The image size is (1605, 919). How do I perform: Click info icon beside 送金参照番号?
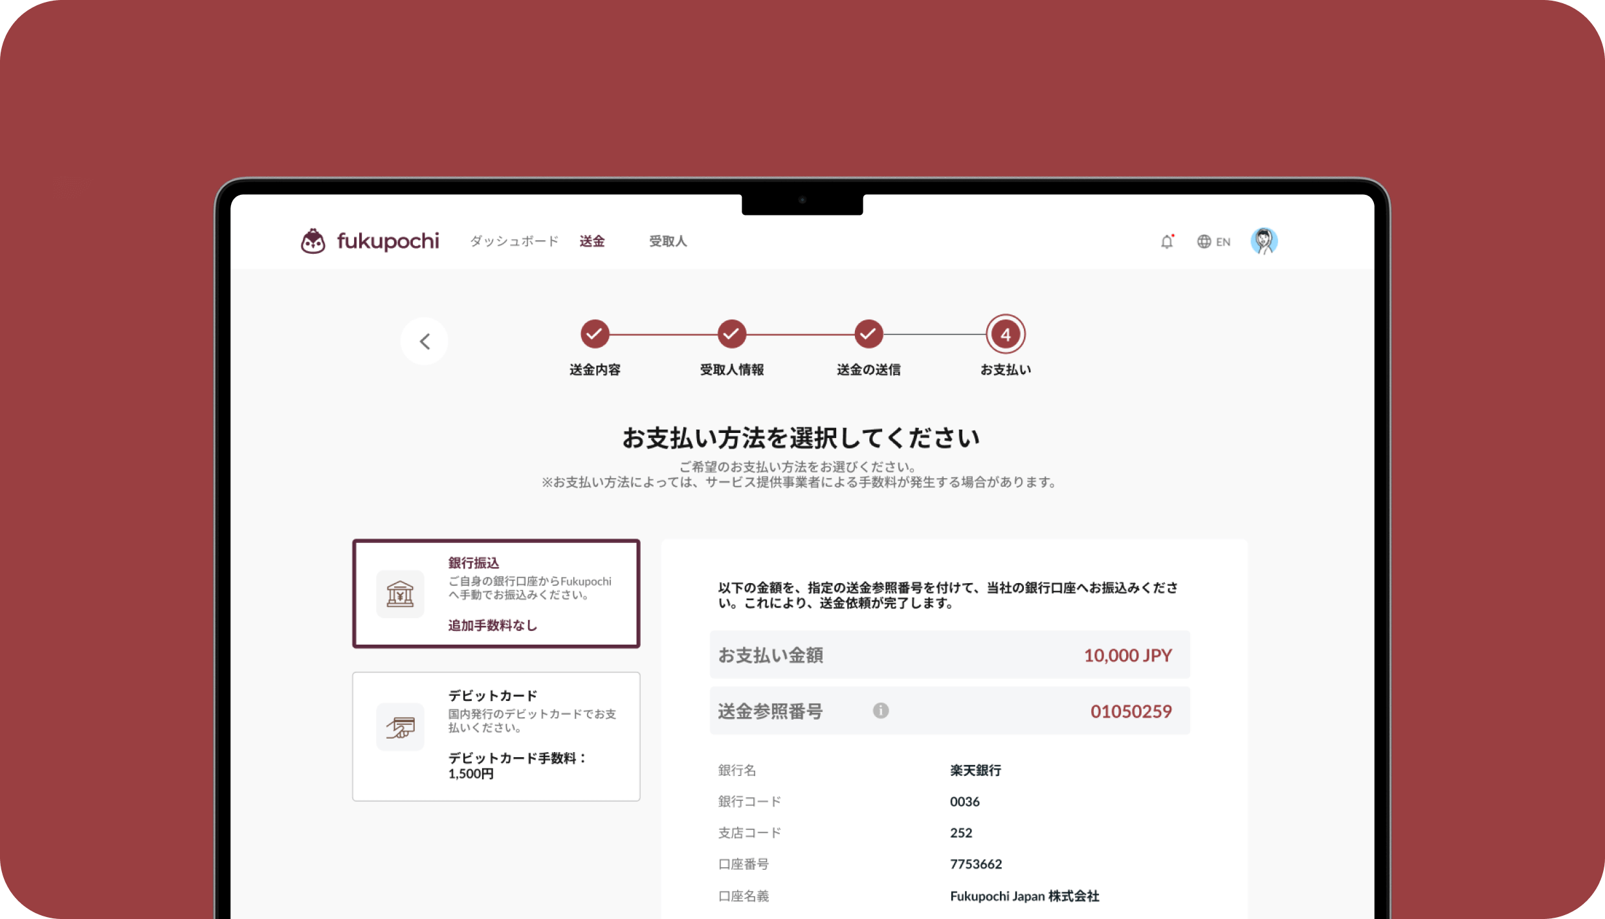[880, 711]
